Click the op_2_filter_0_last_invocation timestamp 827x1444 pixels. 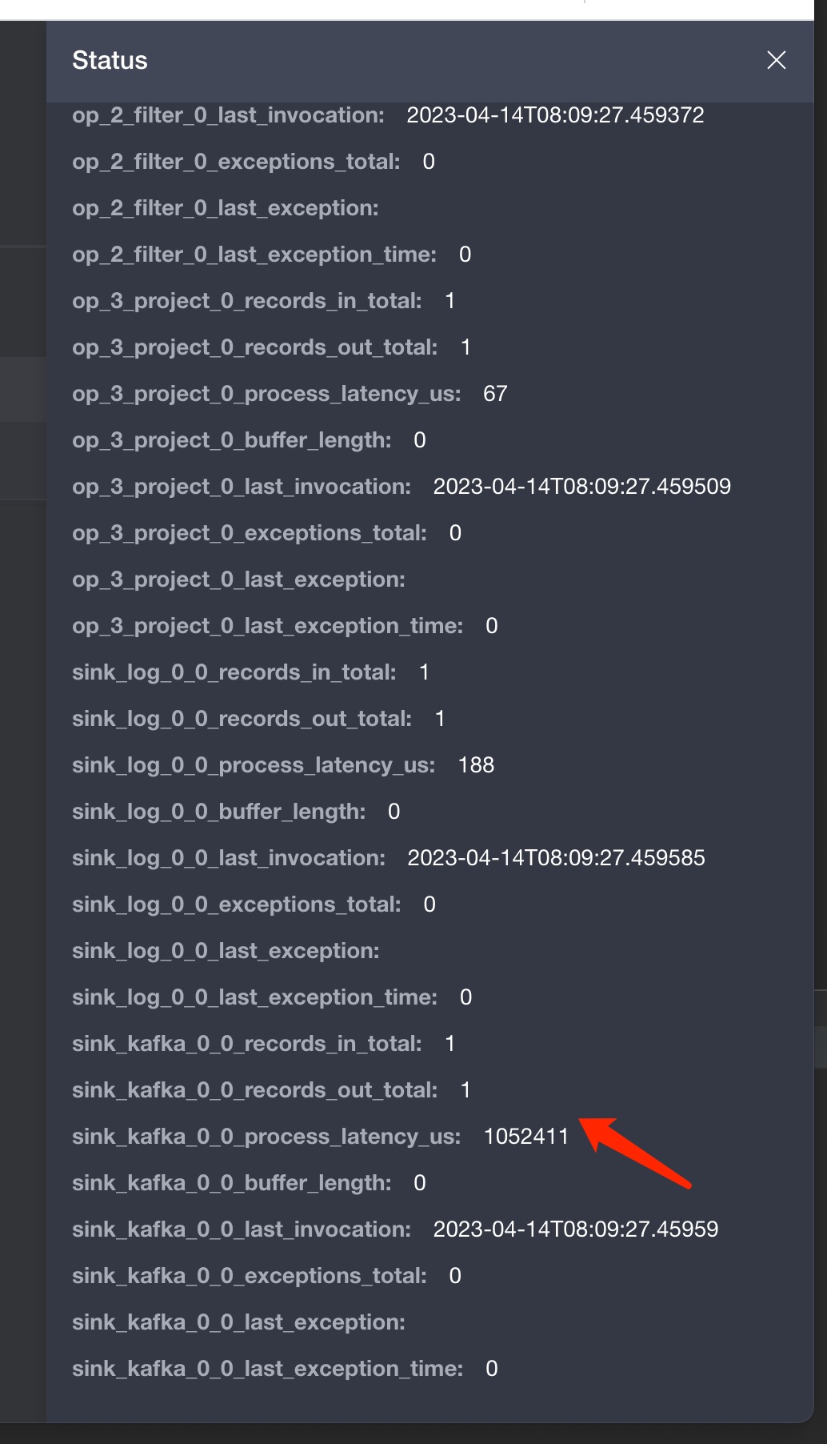556,114
